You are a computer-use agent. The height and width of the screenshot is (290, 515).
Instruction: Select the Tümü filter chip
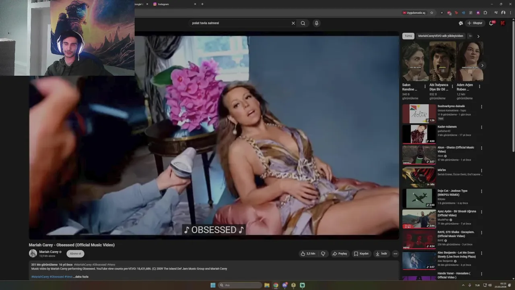[x=408, y=36]
